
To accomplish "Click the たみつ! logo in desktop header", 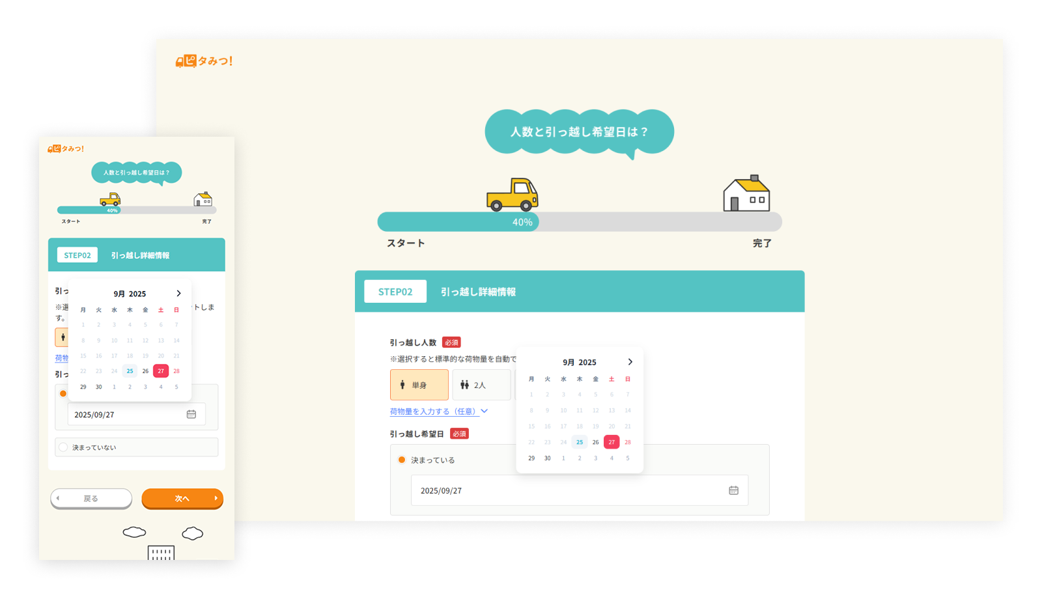I will point(204,61).
